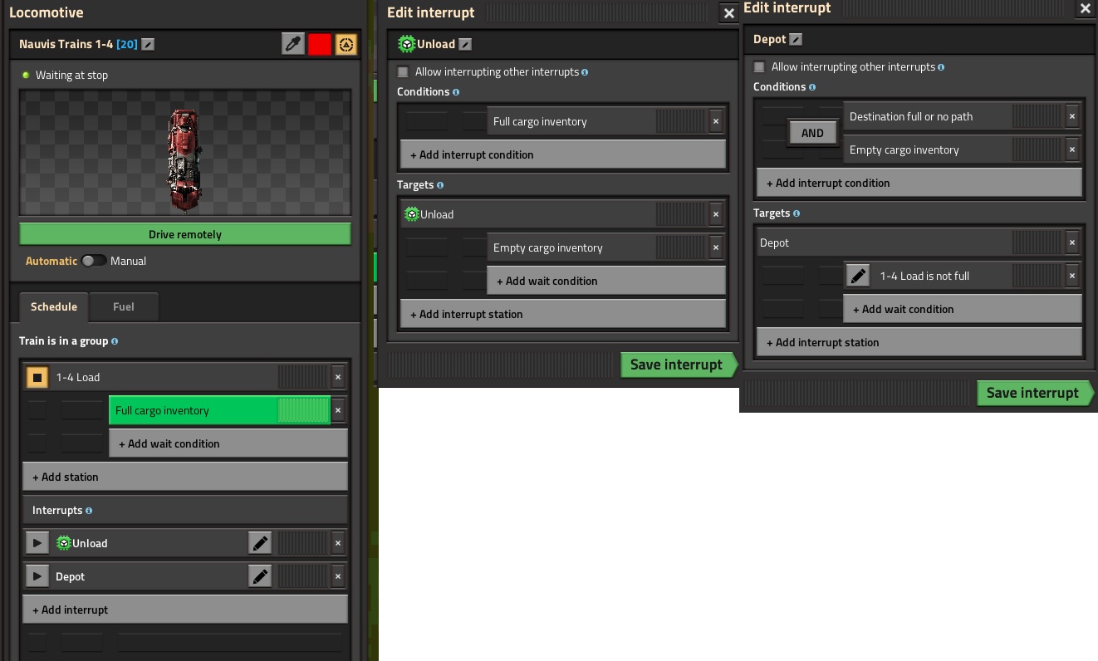Add interrupt condition in Unload editor
The image size is (1098, 661).
coord(563,154)
